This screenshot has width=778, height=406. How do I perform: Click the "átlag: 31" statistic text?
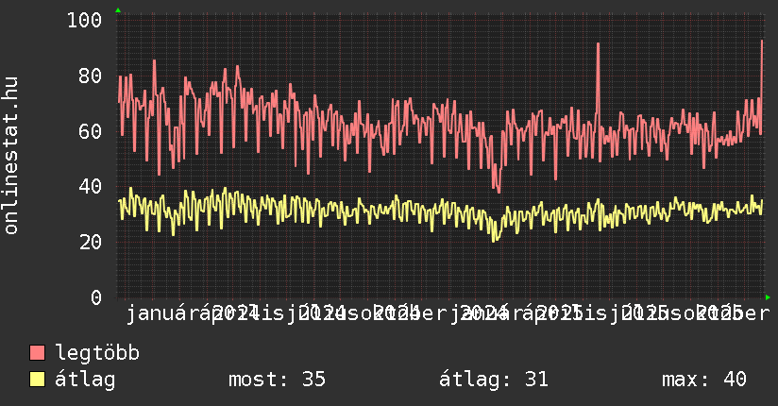click(494, 380)
